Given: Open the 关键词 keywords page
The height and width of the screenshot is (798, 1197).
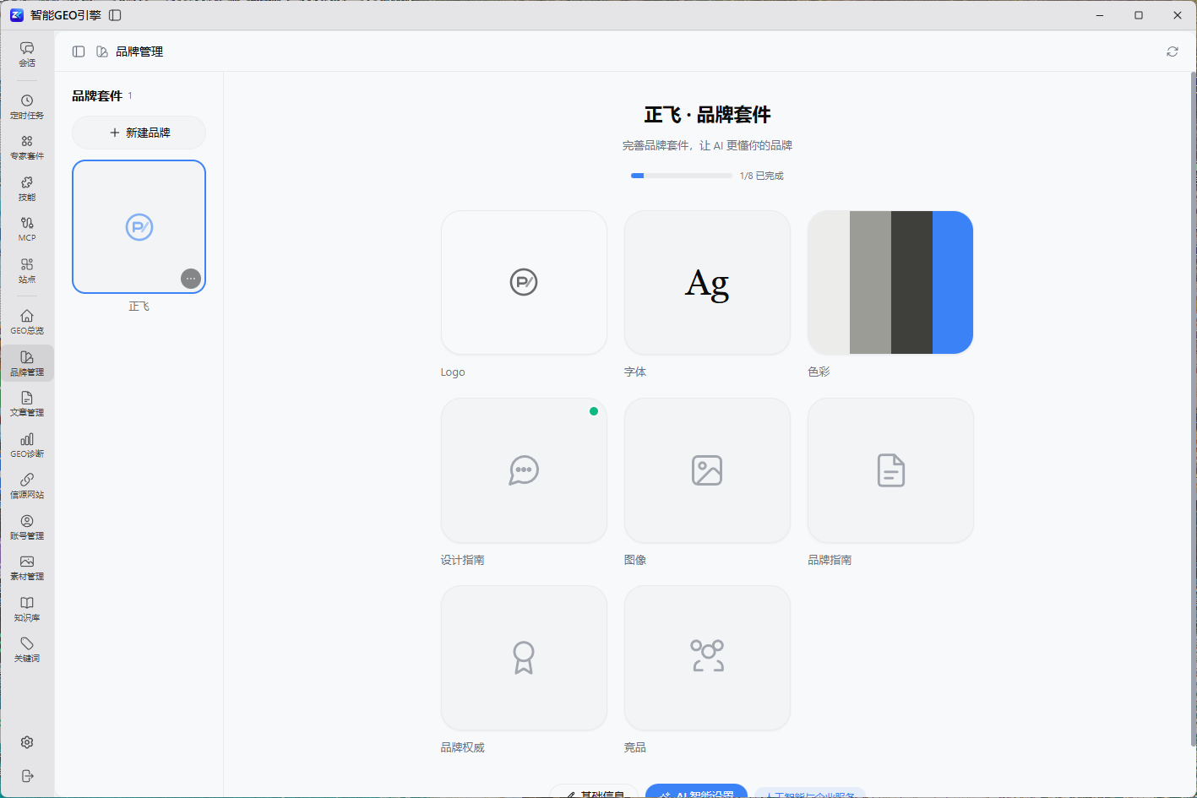Looking at the screenshot, I should pyautogui.click(x=27, y=649).
